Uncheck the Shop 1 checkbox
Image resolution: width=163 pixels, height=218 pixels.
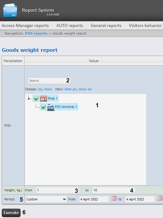(x=36, y=99)
